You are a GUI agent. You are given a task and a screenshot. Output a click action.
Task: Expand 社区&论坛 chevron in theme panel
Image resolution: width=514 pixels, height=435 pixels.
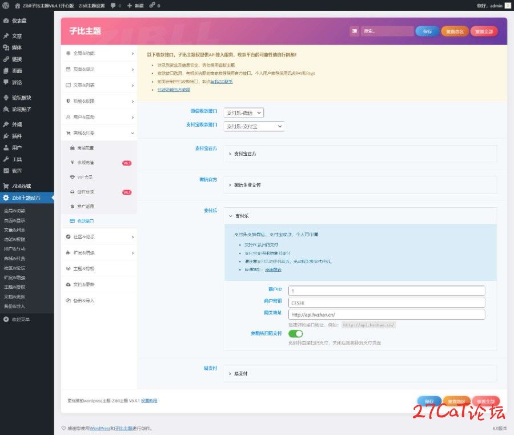click(132, 237)
